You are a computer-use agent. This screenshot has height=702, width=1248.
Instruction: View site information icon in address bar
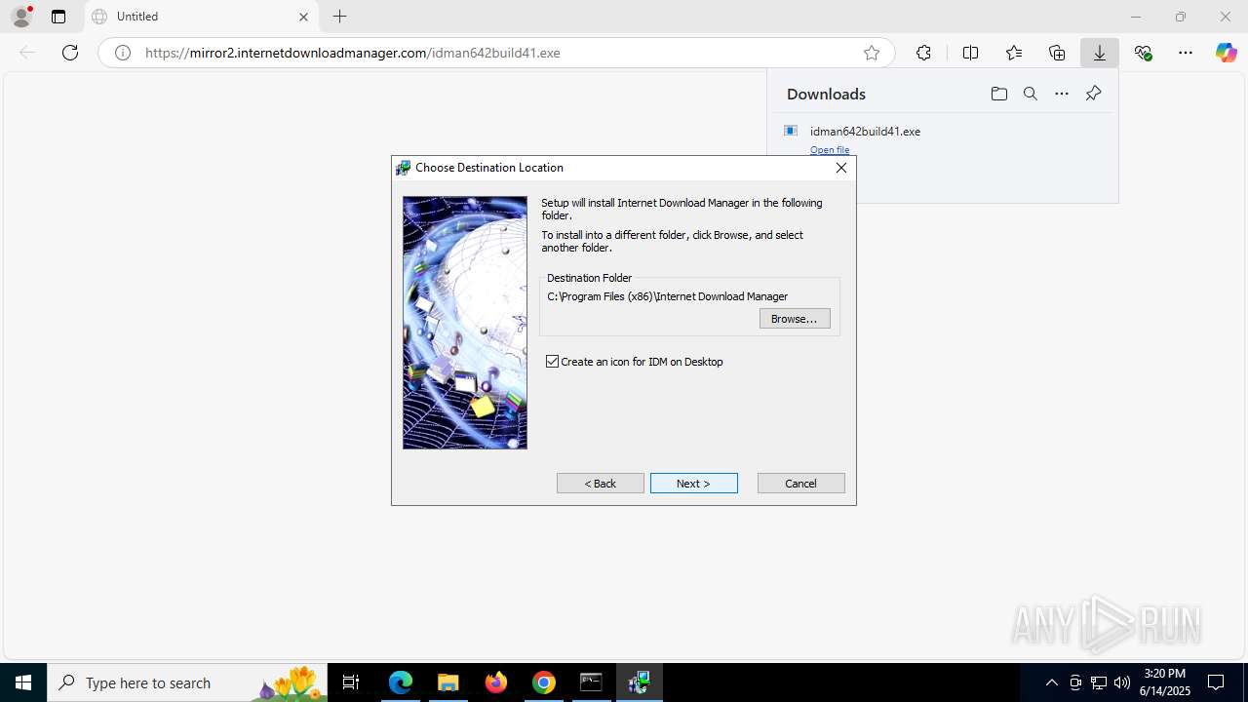tap(123, 53)
